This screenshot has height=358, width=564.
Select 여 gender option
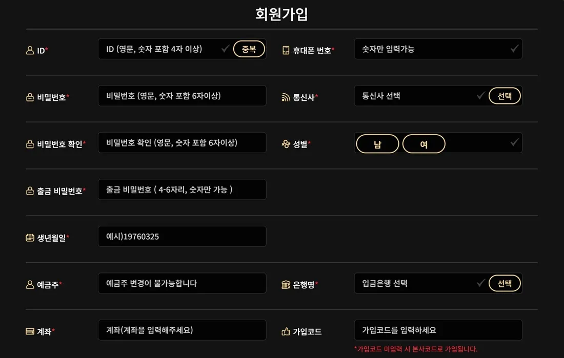point(424,144)
